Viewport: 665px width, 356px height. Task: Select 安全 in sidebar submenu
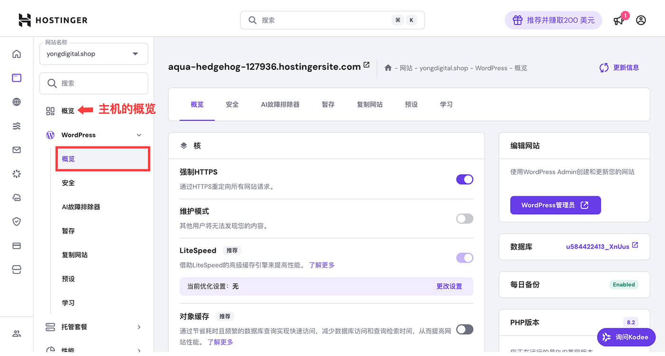68,183
